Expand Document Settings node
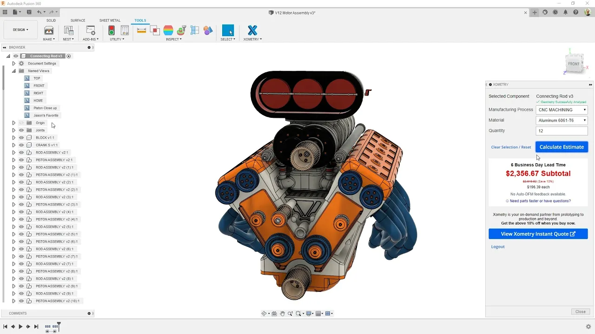Screen dimensions: 595x334 (x=13, y=64)
